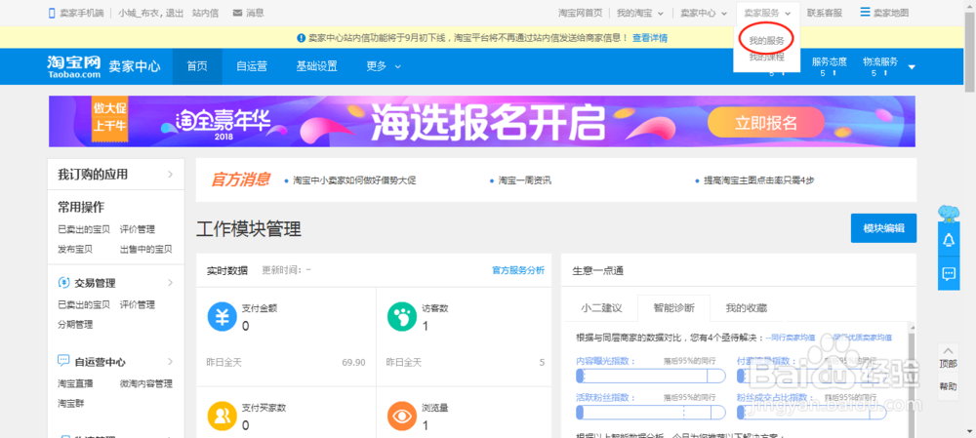The height and width of the screenshot is (438, 976).
Task: Open 发布宝贝 in 常用操作
Action: tap(75, 249)
